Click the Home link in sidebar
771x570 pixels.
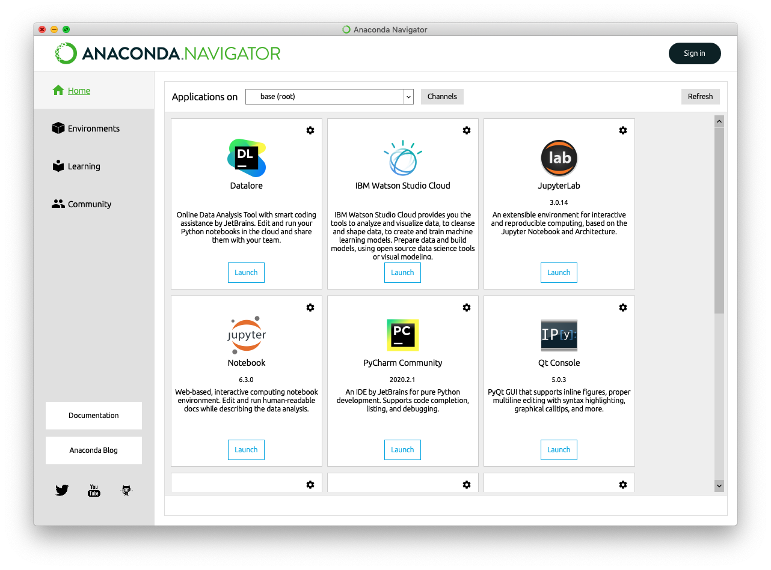pyautogui.click(x=79, y=91)
